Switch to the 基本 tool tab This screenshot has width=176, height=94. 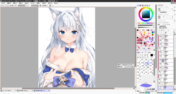pos(138,53)
